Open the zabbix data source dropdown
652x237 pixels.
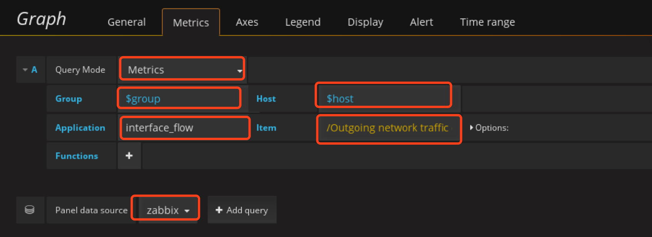pyautogui.click(x=168, y=210)
